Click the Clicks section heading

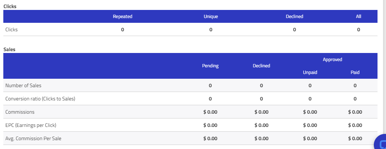10,6
